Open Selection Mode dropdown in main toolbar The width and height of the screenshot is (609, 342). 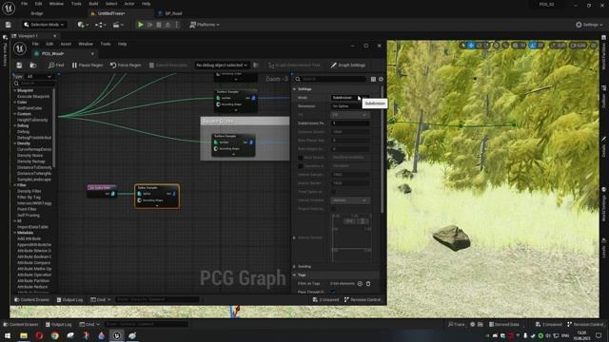pos(44,25)
